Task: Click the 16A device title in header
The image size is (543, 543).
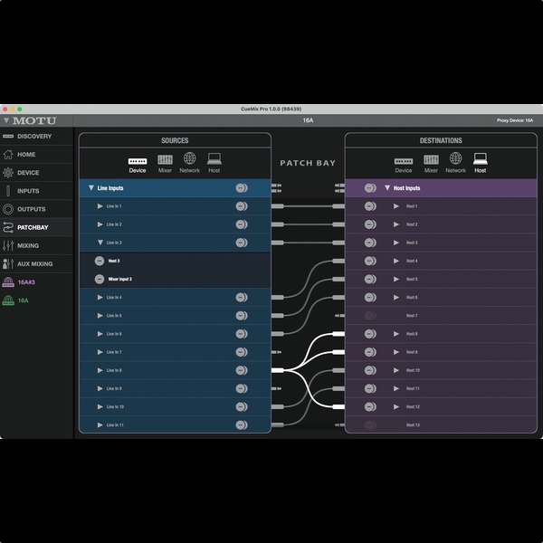Action: [x=308, y=120]
